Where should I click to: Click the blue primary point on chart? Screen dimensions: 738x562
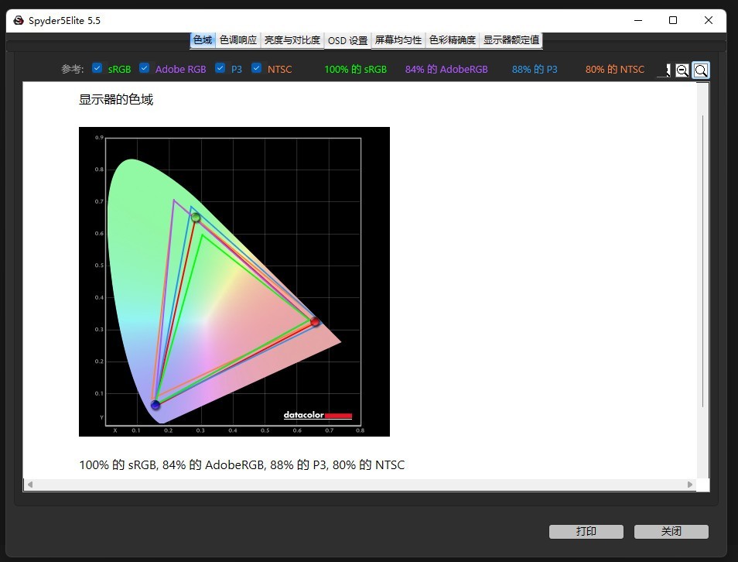point(155,404)
